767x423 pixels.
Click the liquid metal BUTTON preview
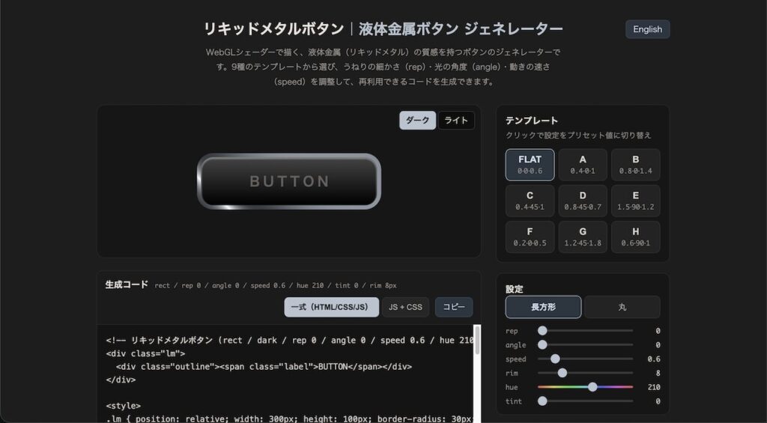coord(289,181)
